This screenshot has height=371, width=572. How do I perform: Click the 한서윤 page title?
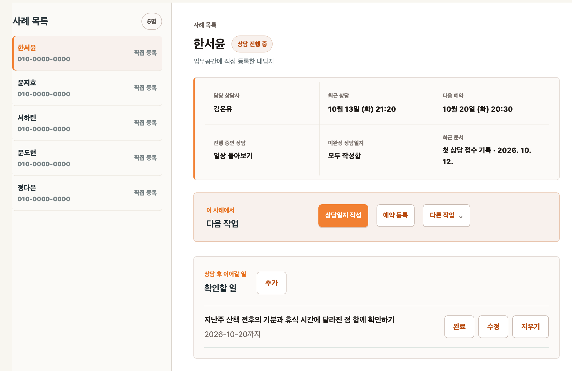coord(209,44)
